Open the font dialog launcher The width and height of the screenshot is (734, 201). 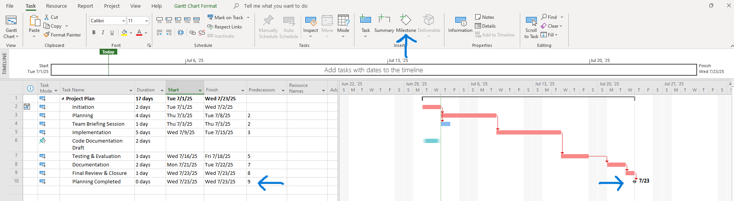tap(149, 45)
